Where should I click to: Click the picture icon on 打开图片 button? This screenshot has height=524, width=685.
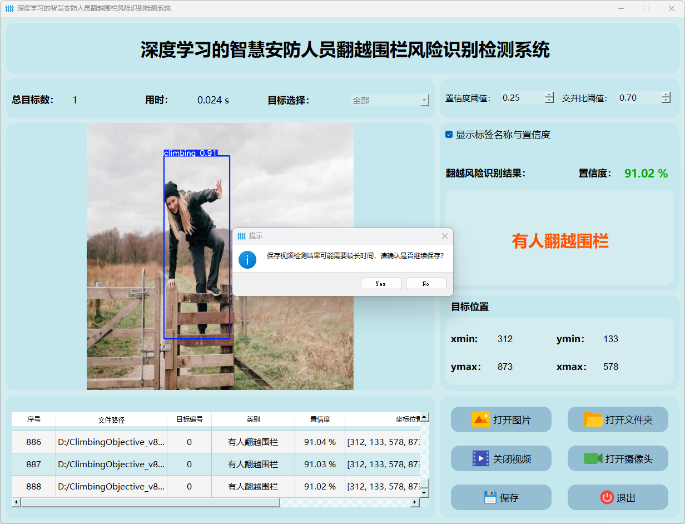[480, 419]
